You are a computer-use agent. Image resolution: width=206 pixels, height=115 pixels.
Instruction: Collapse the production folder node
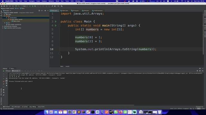tap(6, 18)
